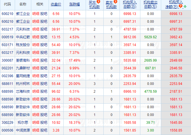Open 明细 for 中润资源
This screenshot has width=191, height=135.
(x=36, y=130)
